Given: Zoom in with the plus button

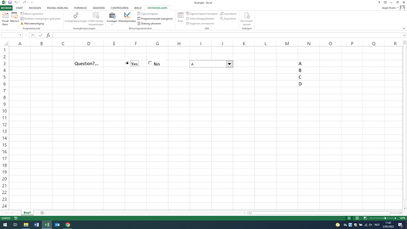Looking at the screenshot, I should 395,218.
